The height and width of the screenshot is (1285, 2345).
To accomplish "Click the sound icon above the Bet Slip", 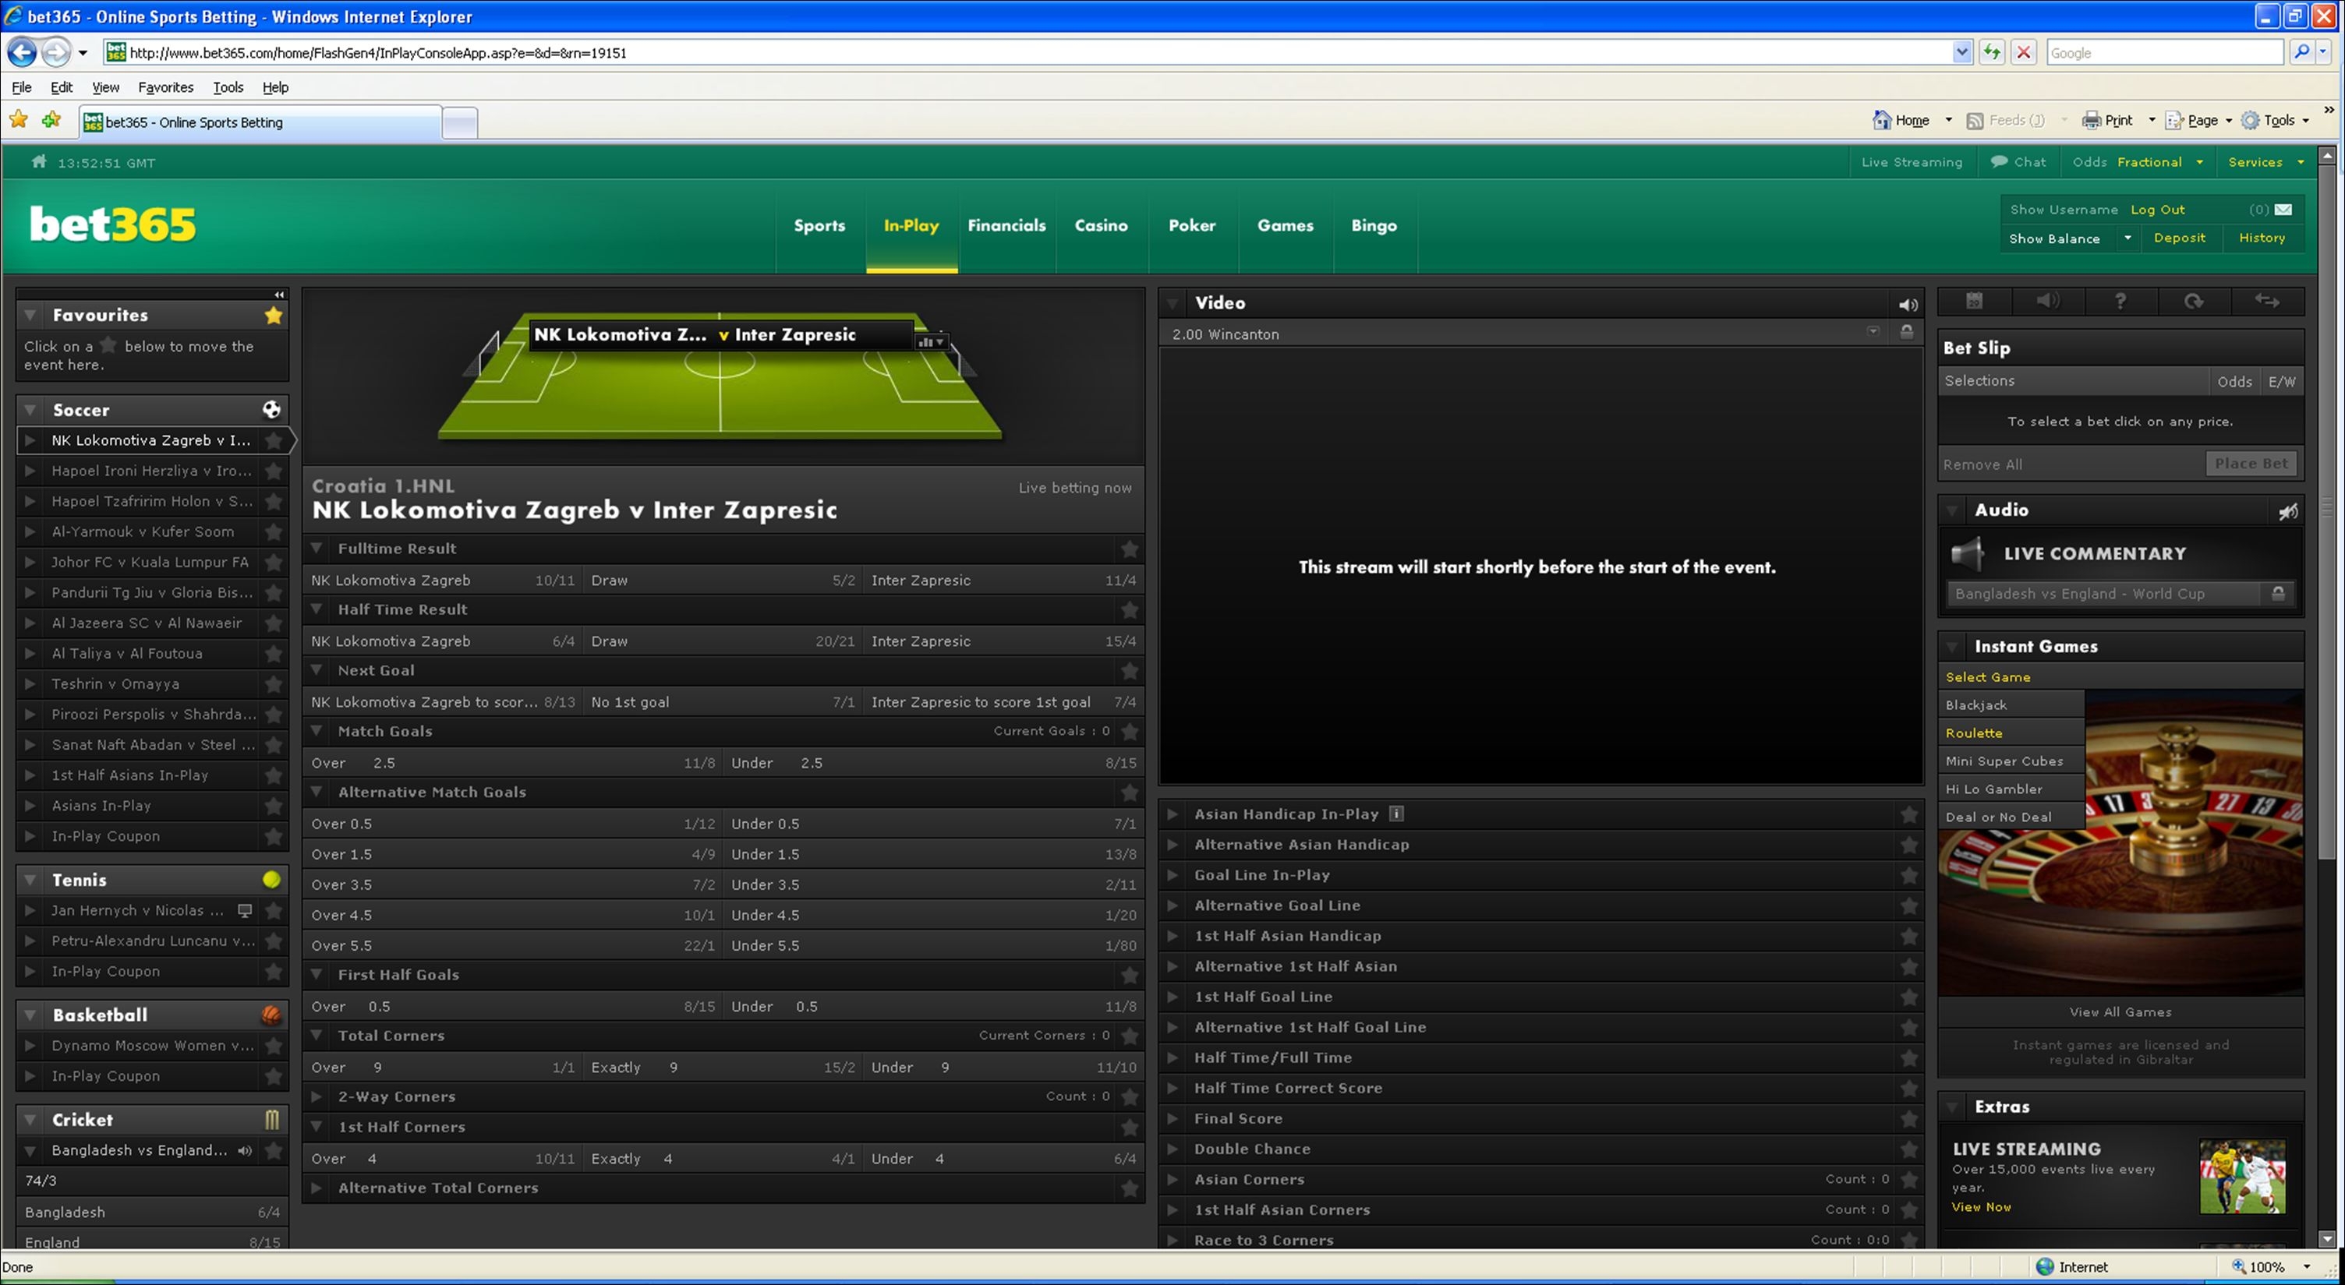I will (2047, 302).
